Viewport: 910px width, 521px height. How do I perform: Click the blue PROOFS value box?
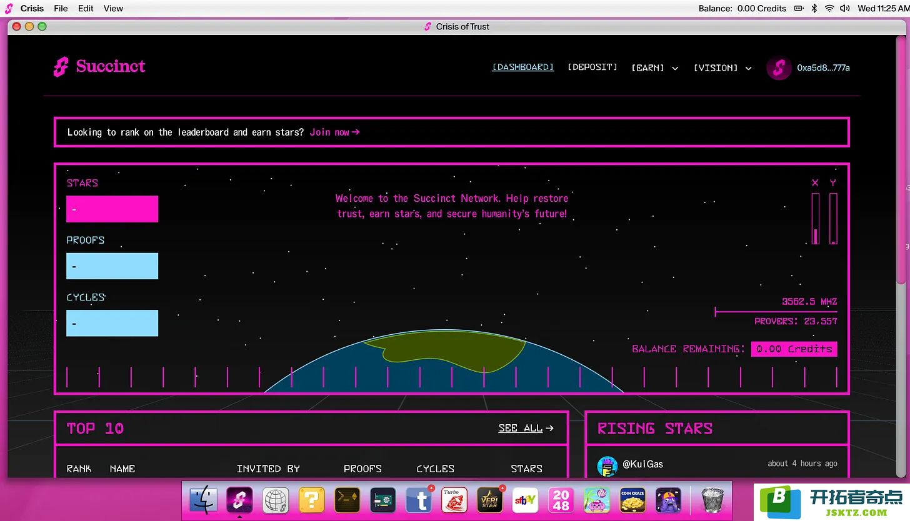tap(112, 266)
